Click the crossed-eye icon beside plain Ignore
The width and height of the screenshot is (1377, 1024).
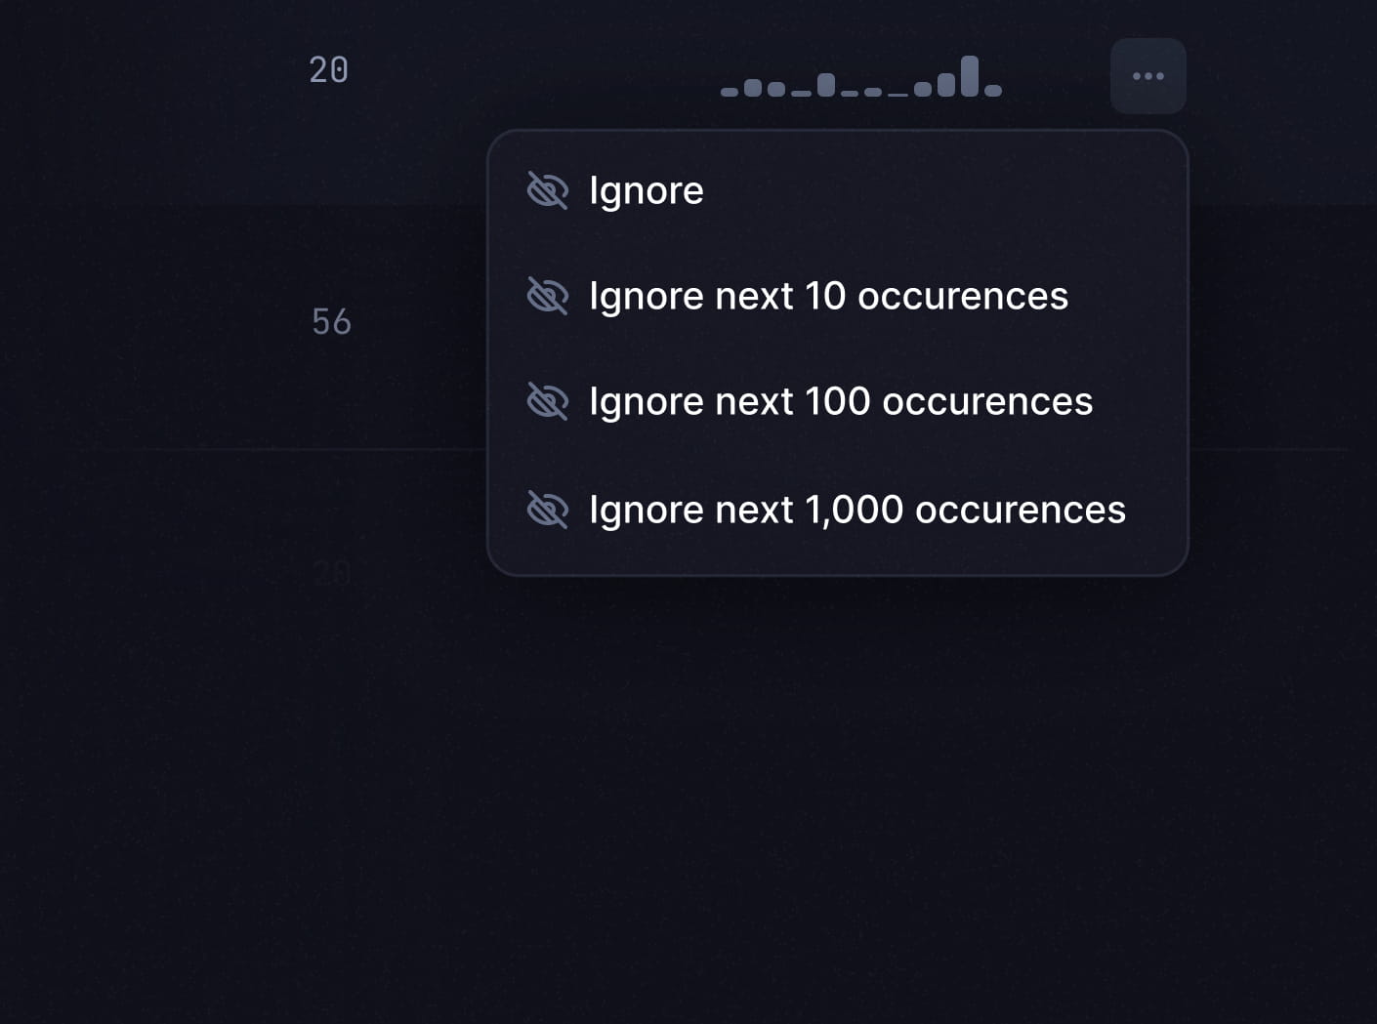[548, 190]
